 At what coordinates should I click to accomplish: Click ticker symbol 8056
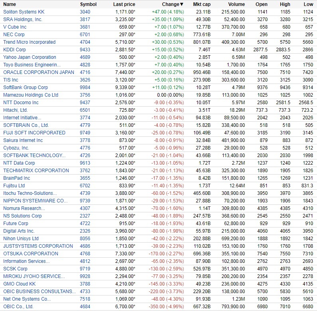point(85,239)
